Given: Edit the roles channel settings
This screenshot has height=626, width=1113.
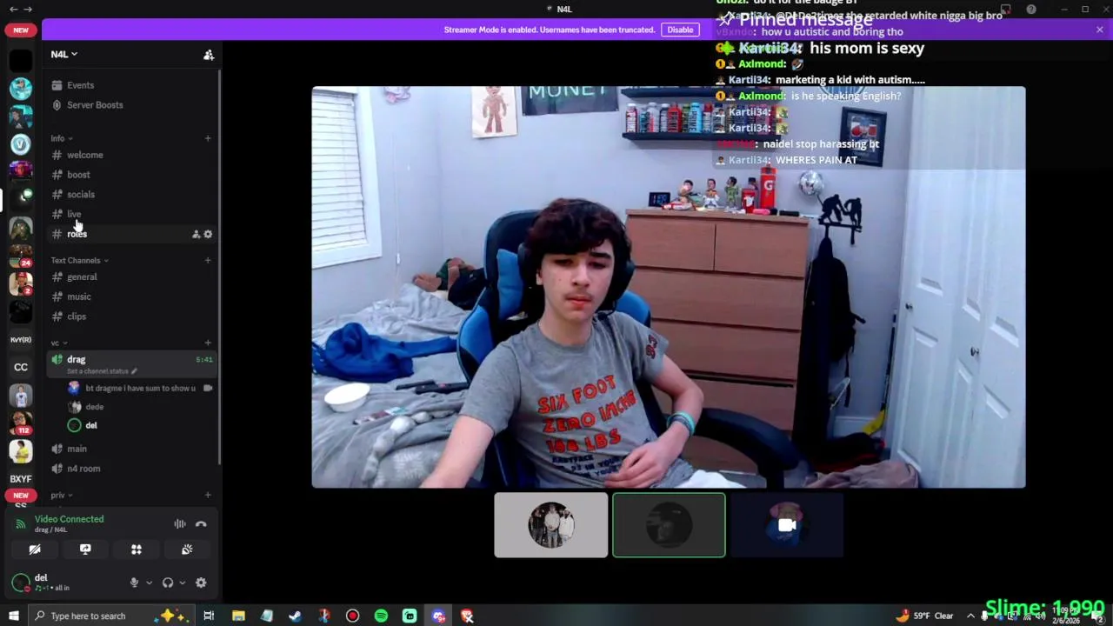Looking at the screenshot, I should [x=208, y=234].
